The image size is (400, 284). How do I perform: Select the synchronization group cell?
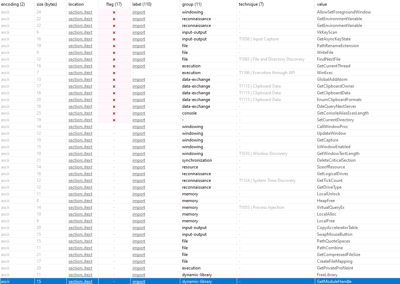tap(197, 160)
